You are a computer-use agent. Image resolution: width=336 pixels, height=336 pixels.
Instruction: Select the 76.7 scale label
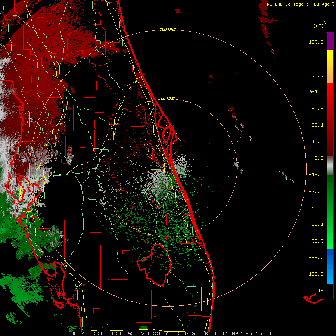pos(318,75)
